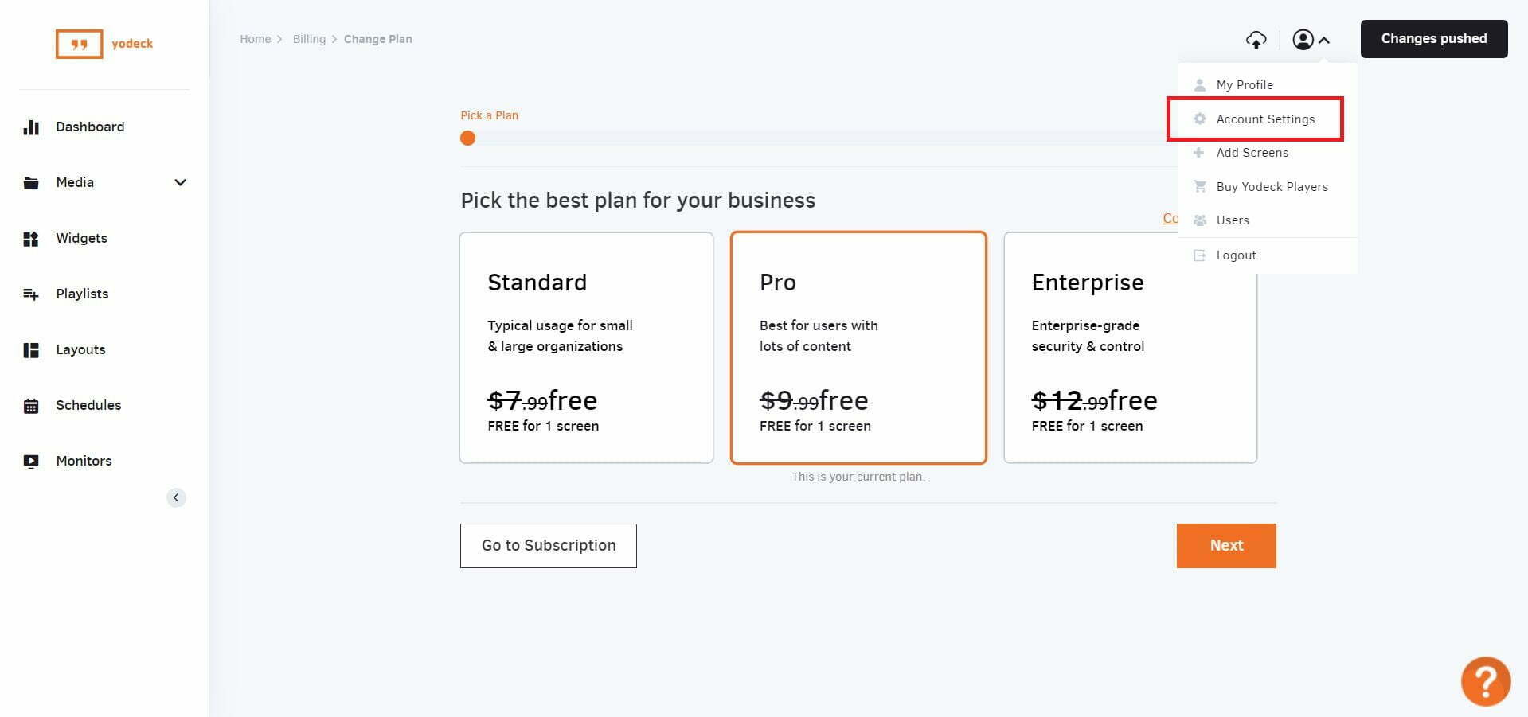Click the Go to Subscription button

pos(549,546)
